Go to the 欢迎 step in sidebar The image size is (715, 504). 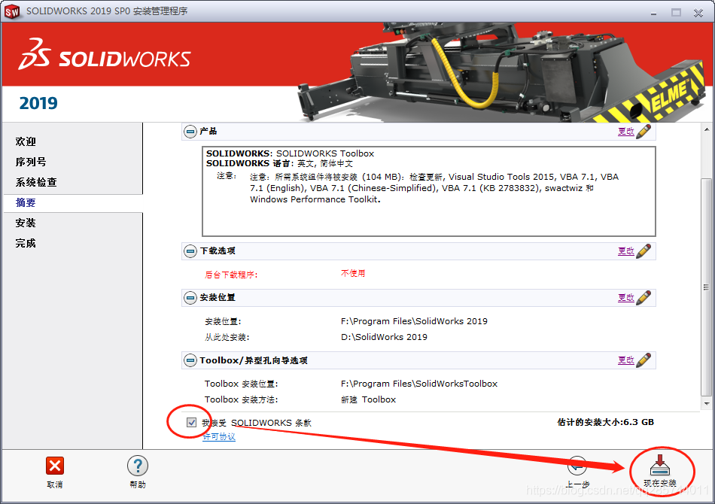pos(26,141)
